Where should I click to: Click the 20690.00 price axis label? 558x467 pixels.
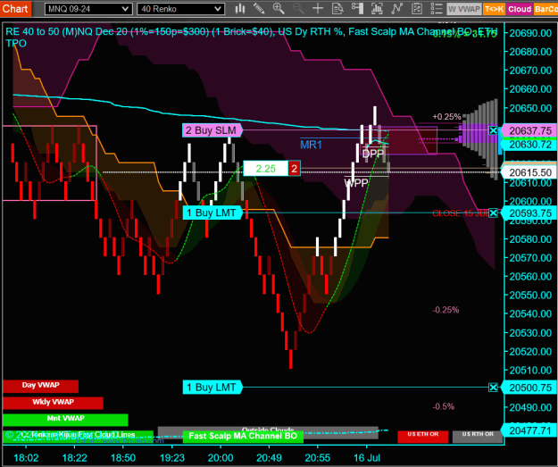(x=530, y=33)
